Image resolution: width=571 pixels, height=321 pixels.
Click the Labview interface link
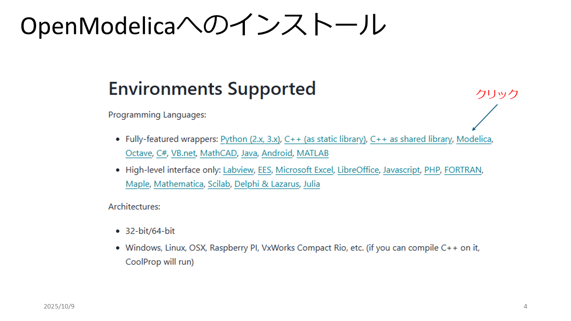(238, 170)
